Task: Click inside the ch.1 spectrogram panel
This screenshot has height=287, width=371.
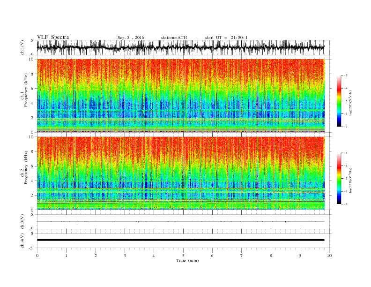Action: [x=180, y=96]
